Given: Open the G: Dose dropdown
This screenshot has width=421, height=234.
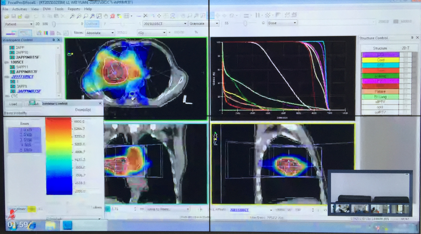Looking at the screenshot, I should (x=282, y=23).
